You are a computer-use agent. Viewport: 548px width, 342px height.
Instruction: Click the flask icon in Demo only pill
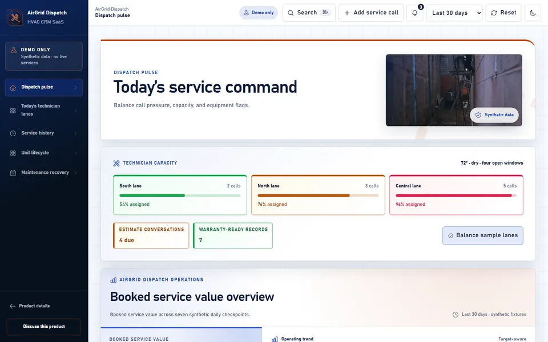click(x=247, y=13)
